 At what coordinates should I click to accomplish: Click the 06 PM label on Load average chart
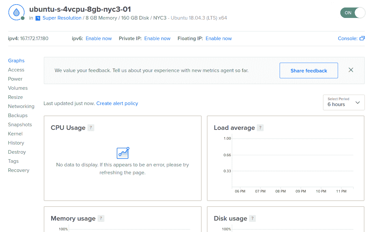pyautogui.click(x=240, y=191)
